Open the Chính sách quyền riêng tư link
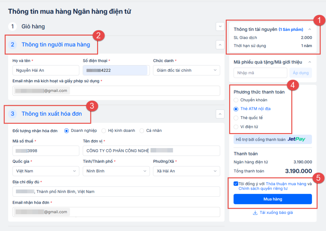Screen dimensions: 326x231 pos(263,188)
